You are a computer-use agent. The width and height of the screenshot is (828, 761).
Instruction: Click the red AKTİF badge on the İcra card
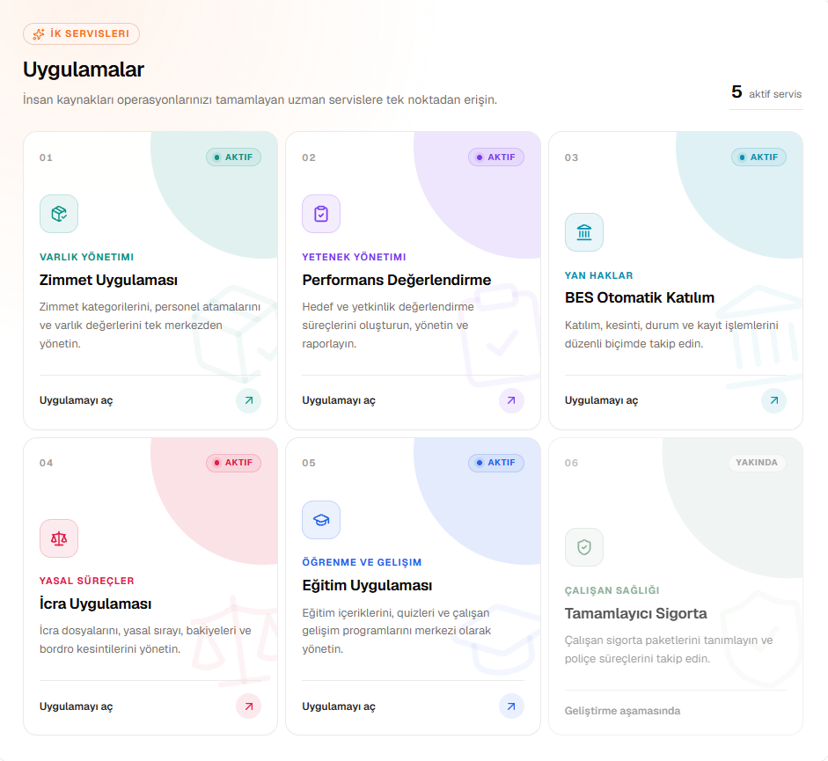point(233,463)
